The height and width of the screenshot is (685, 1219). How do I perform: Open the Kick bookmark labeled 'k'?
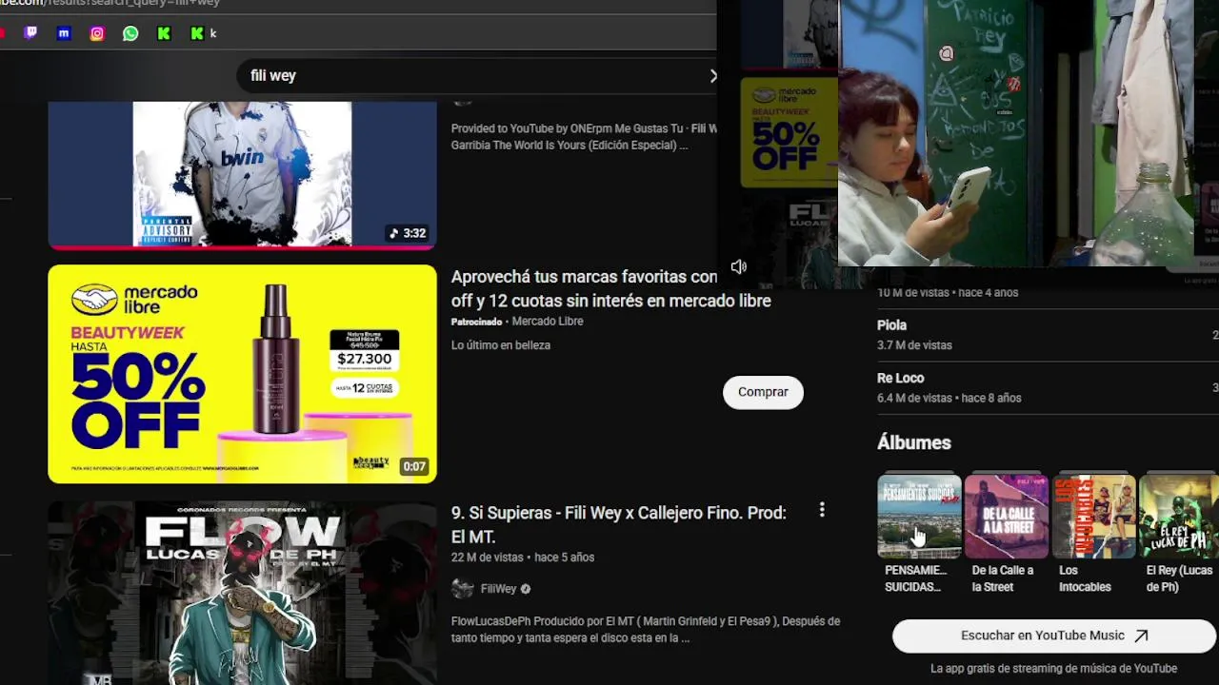tap(203, 33)
